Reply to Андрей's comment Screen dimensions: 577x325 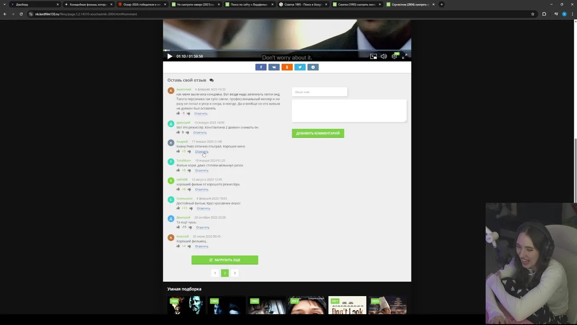point(201,152)
